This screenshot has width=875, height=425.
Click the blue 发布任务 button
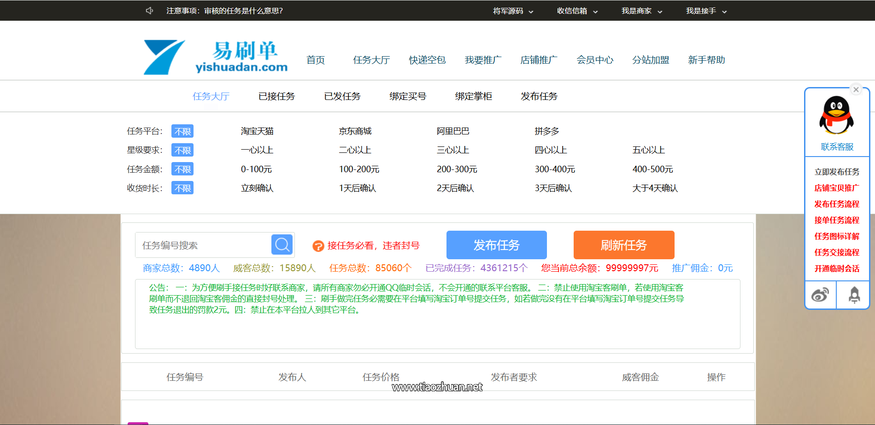(496, 245)
